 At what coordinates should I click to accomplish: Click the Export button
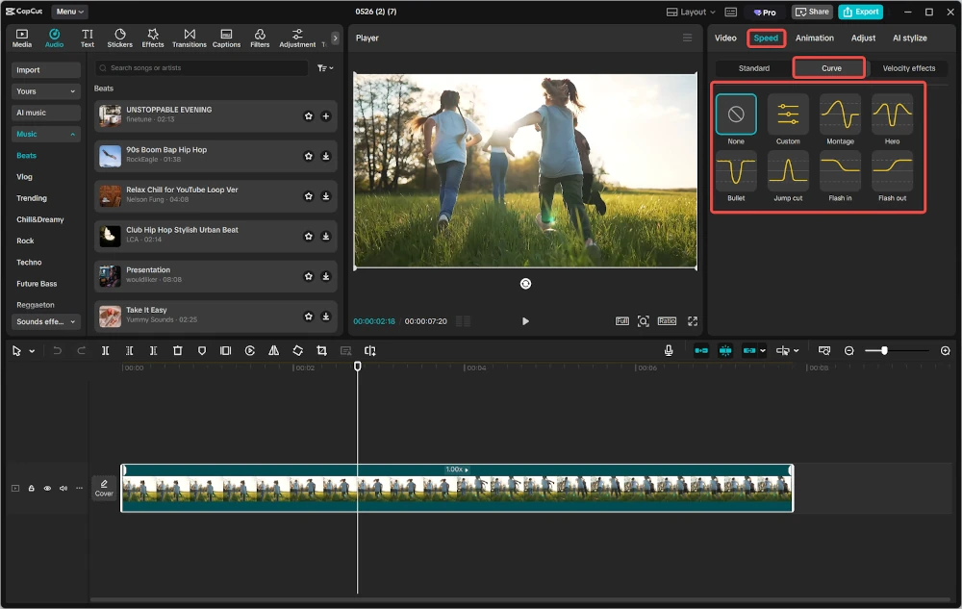(860, 12)
